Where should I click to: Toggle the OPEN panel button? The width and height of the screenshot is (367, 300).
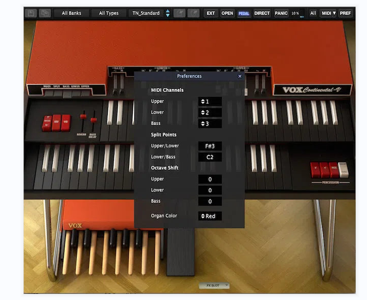227,13
